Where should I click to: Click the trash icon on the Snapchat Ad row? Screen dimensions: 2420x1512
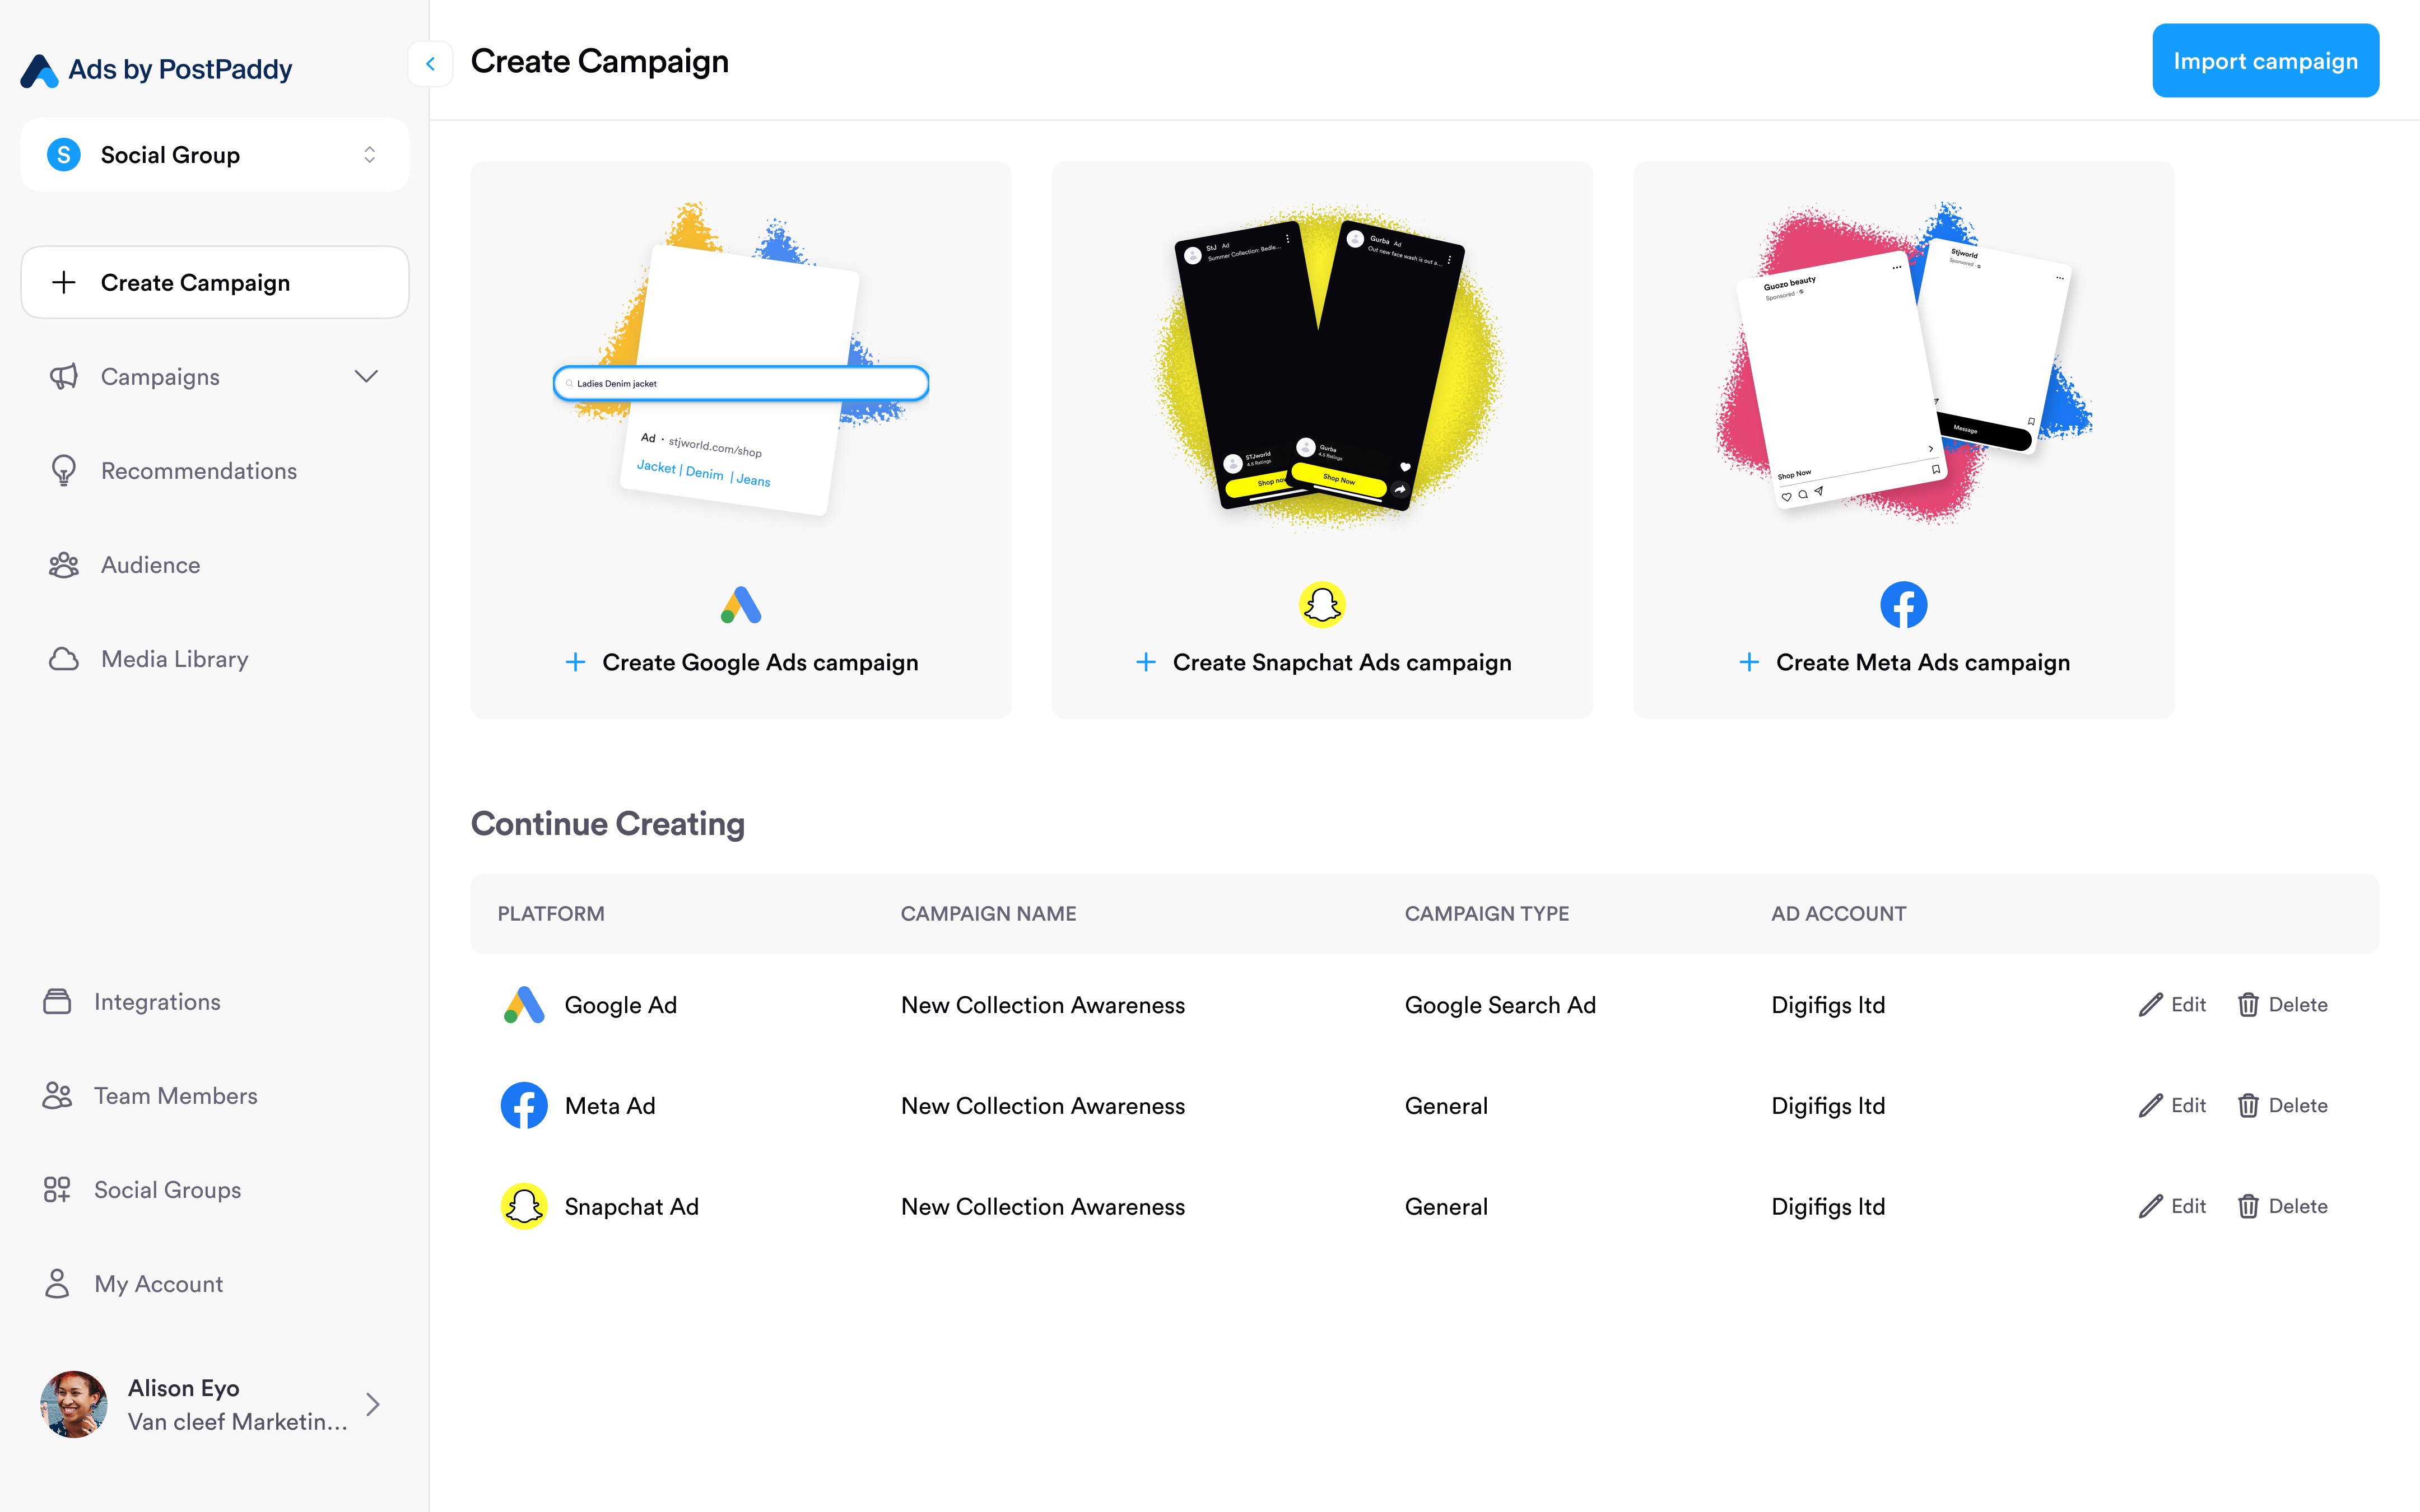point(2248,1207)
